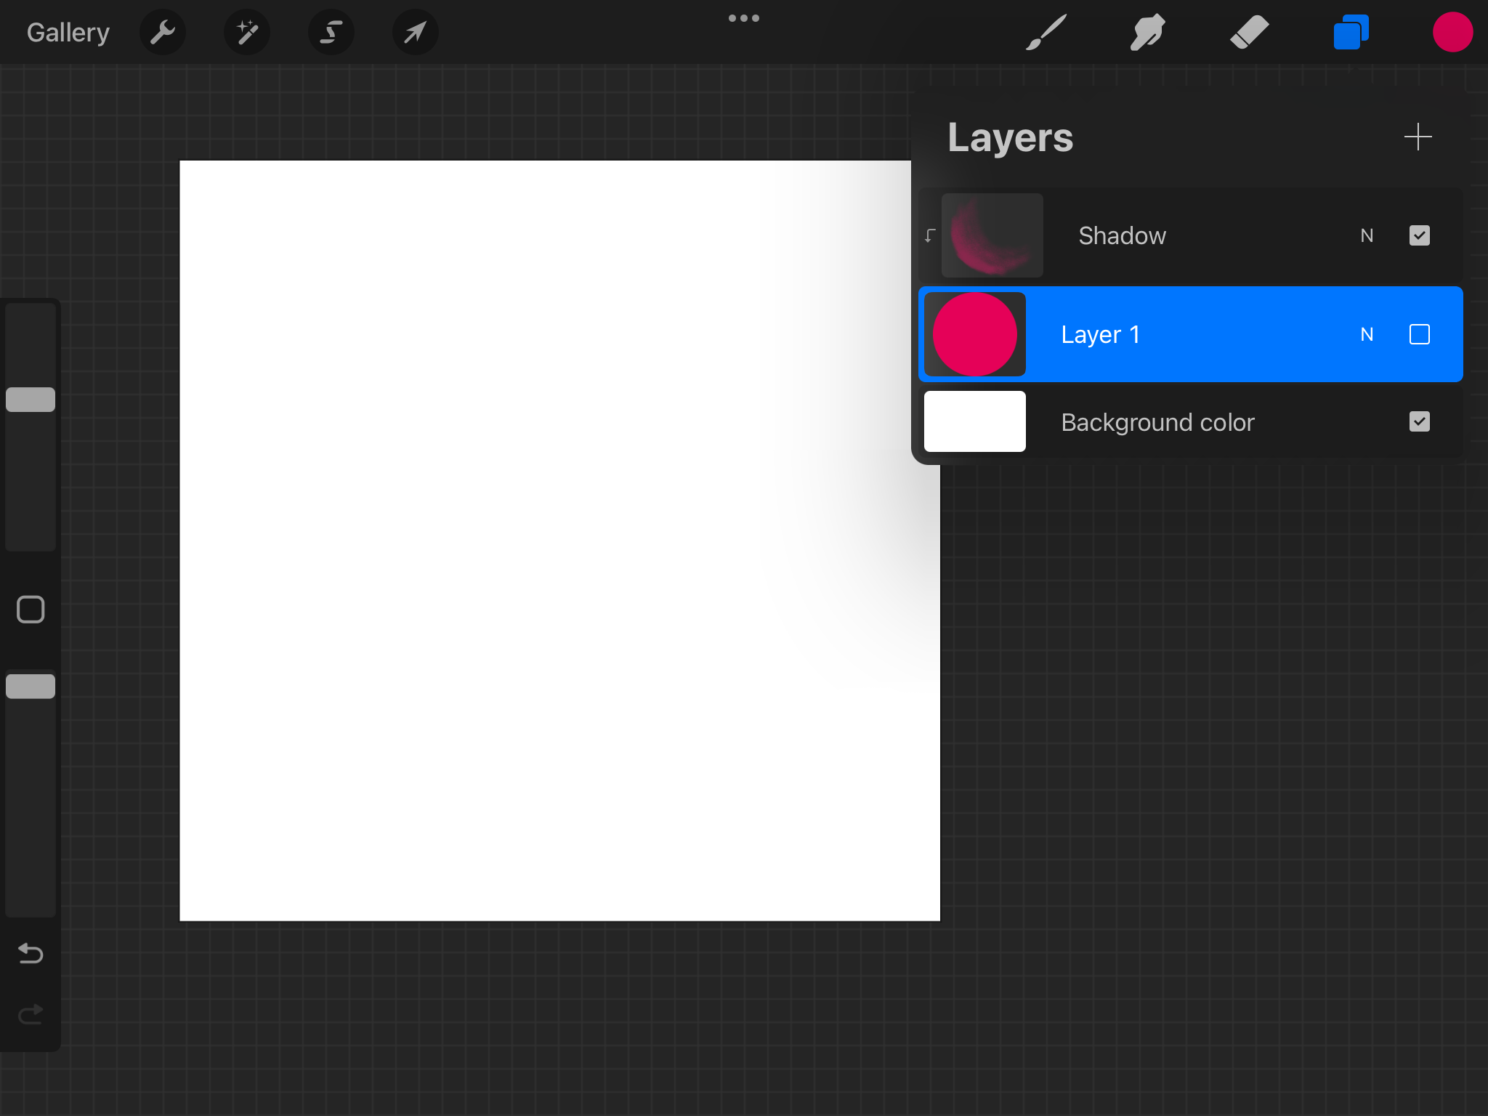Return to the Gallery
Image resolution: width=1488 pixels, height=1116 pixels.
click(x=68, y=32)
